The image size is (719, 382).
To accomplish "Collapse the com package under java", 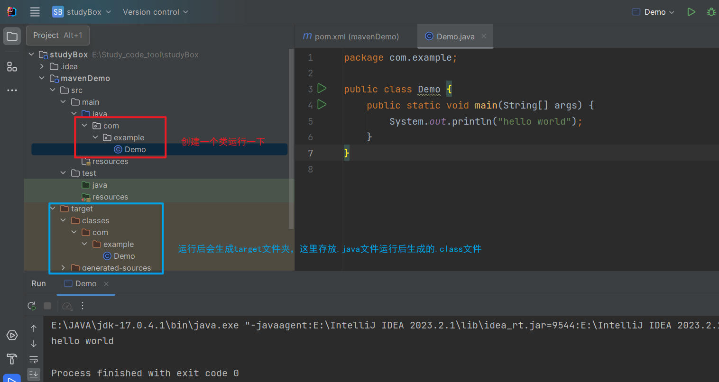I will (x=84, y=126).
